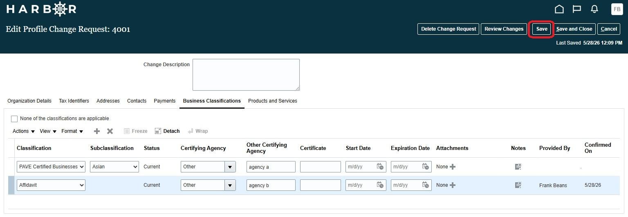Select the Affidavit row handle
The height and width of the screenshot is (217, 628).
point(11,185)
